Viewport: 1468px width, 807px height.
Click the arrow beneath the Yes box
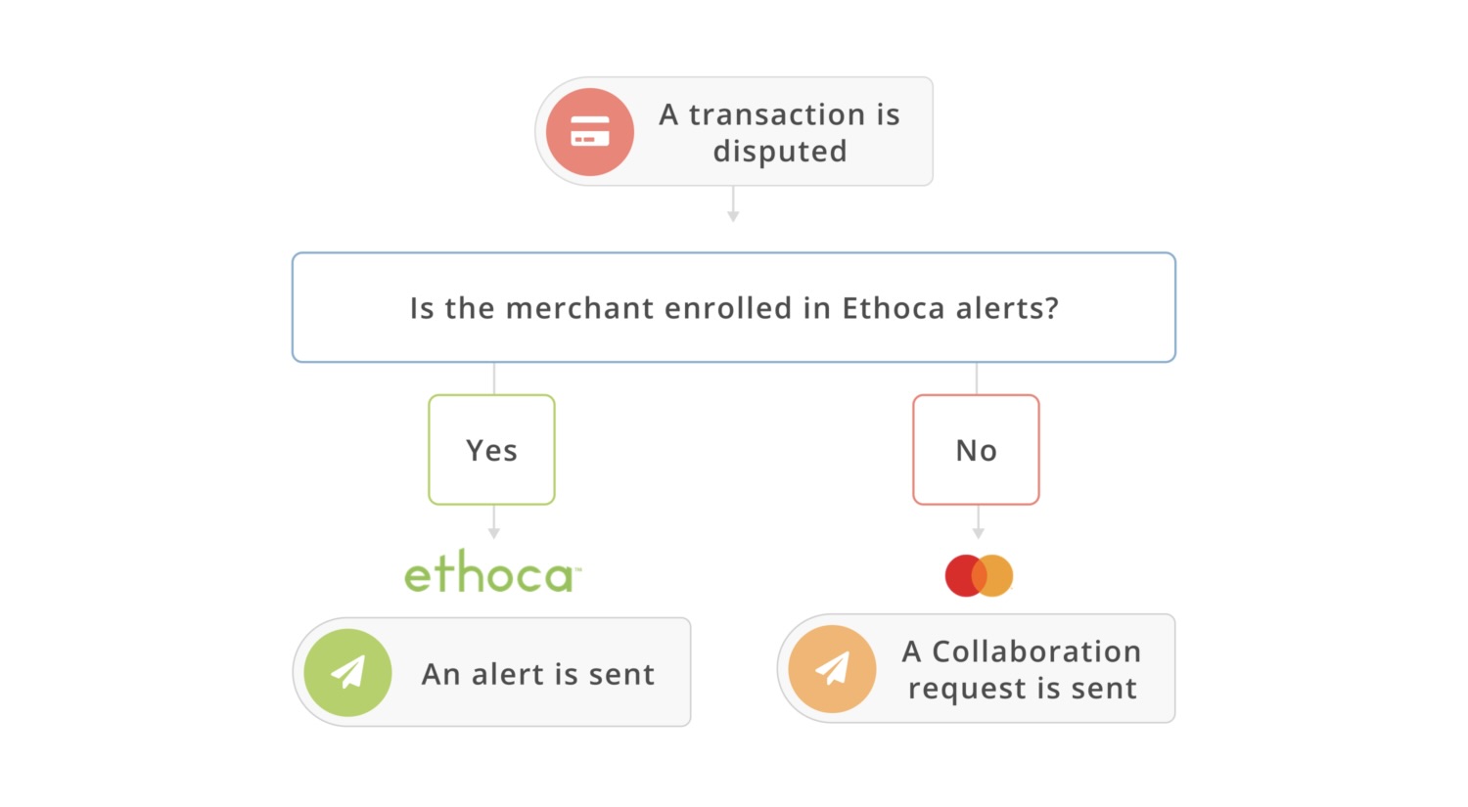[x=494, y=531]
